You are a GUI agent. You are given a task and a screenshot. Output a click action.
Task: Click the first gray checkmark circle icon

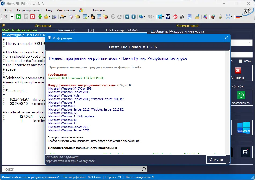113,17
